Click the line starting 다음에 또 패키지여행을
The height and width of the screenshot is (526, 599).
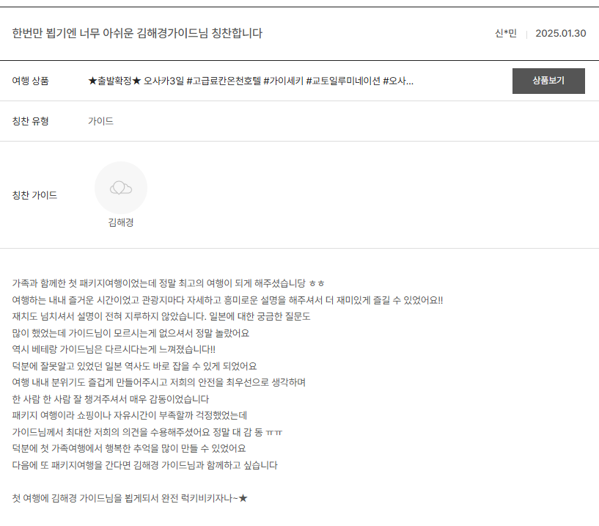pos(144,465)
